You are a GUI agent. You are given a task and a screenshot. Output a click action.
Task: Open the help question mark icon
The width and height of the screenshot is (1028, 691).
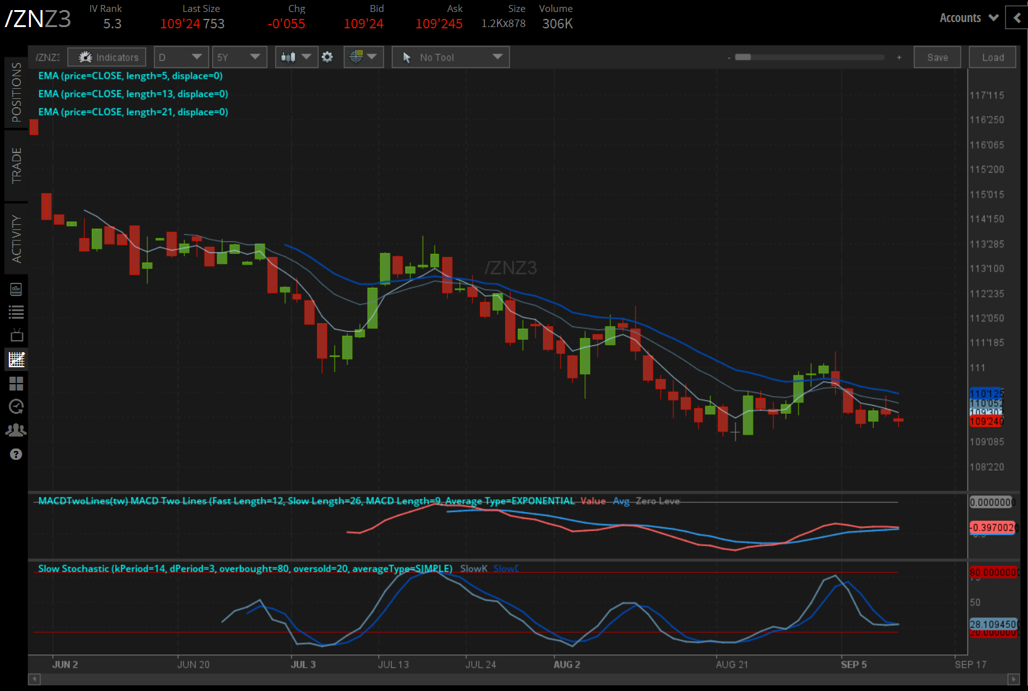[x=16, y=454]
